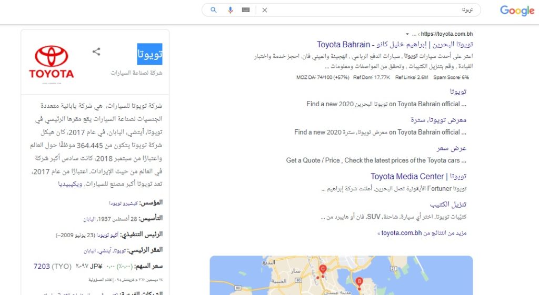Click the 'المؤسس' label

click(x=151, y=202)
